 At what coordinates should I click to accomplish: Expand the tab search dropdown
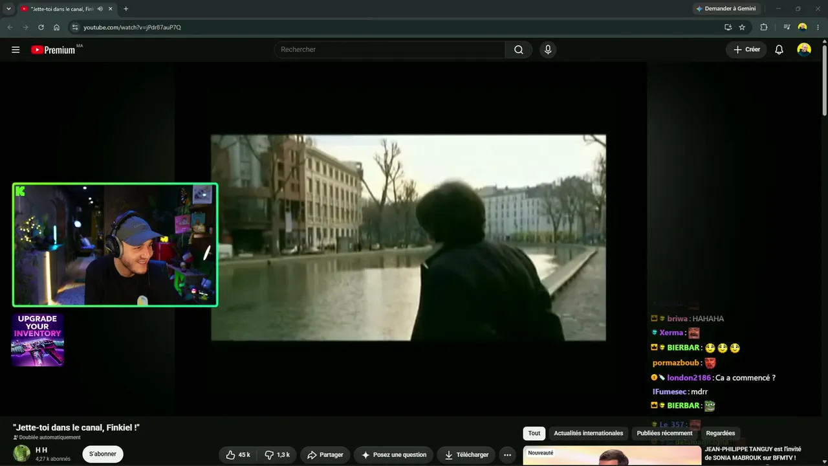tap(8, 8)
